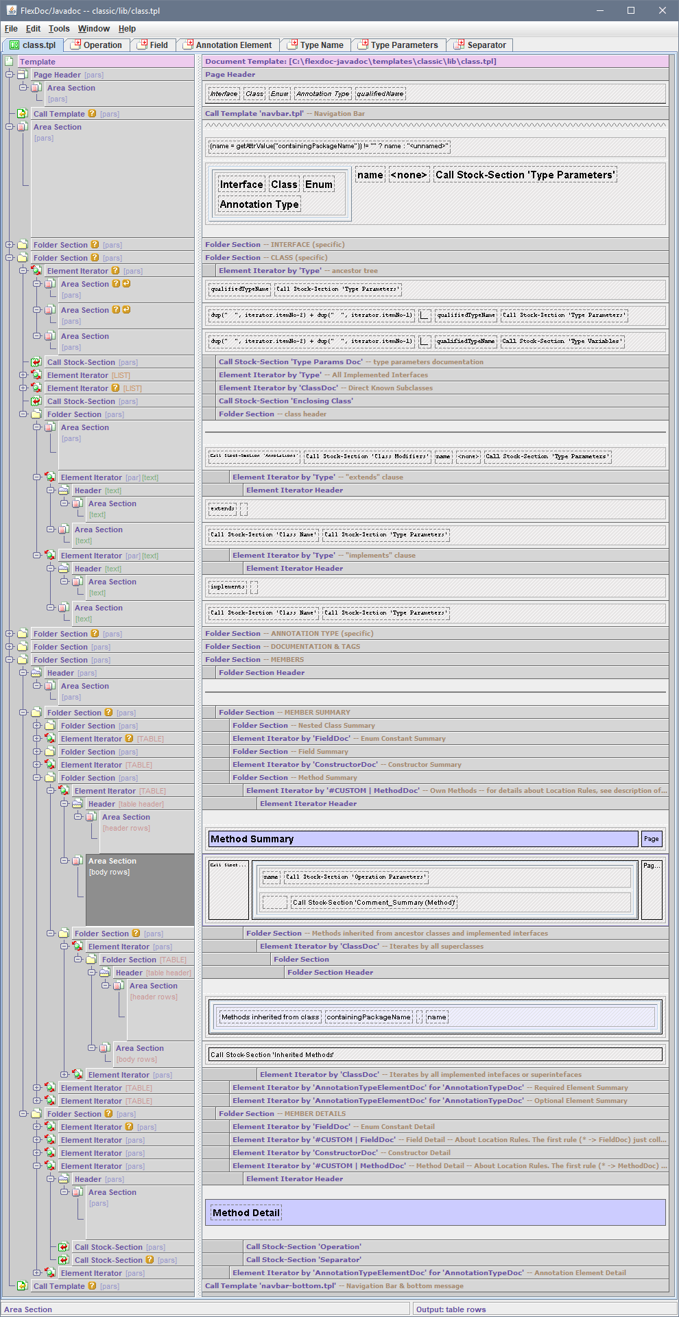Click the Page control beside Method Summary
The image size is (679, 1317).
click(651, 839)
